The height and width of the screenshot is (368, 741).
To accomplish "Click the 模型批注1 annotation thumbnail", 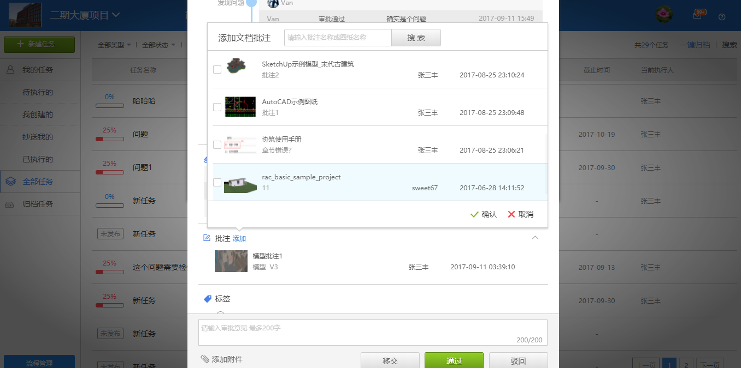I will (x=231, y=261).
